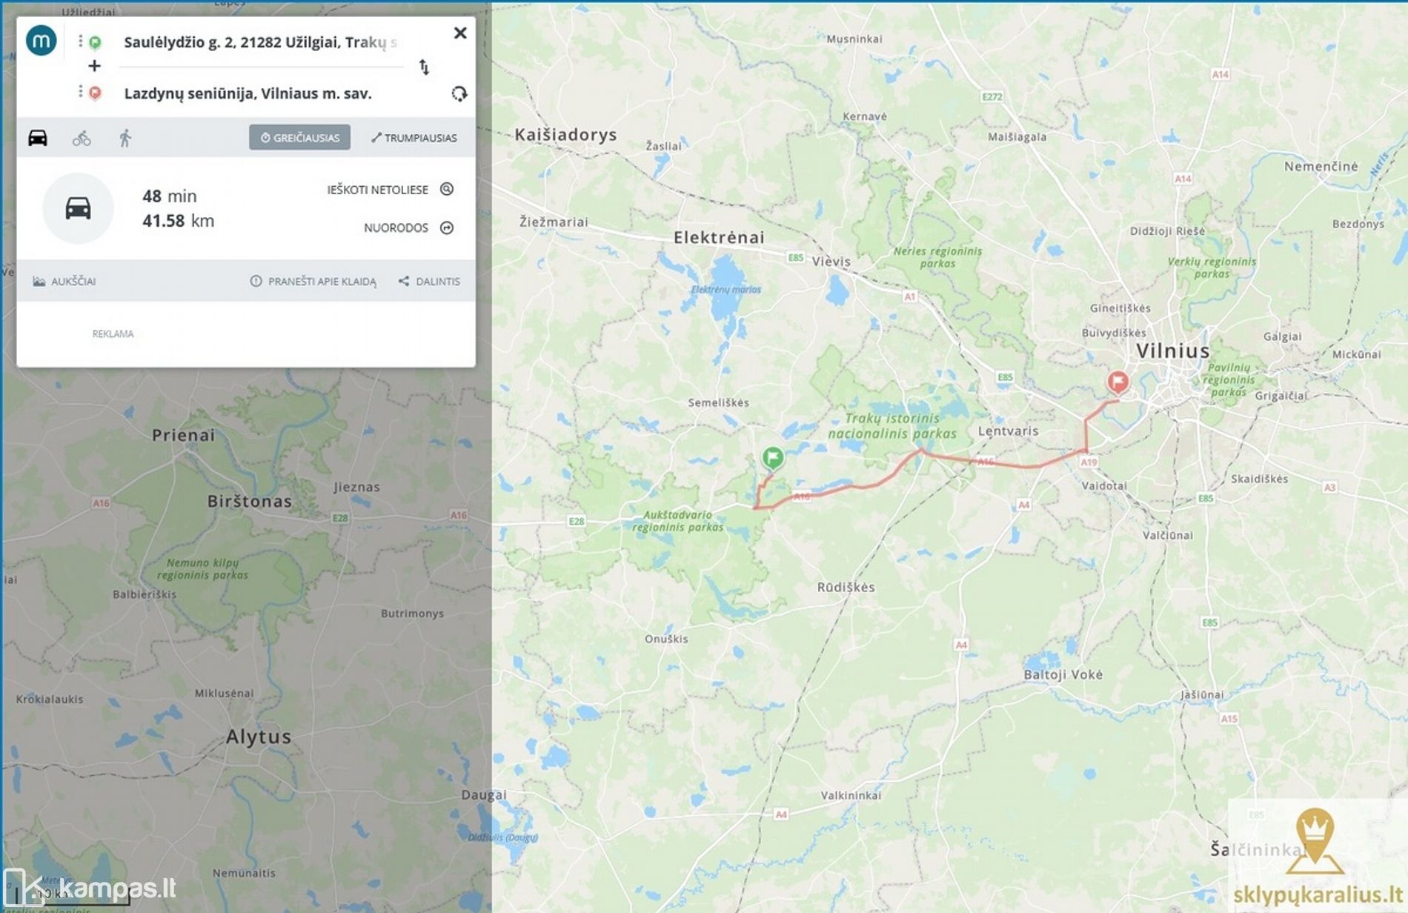Open the round m logo menu
Viewport: 1408px width, 913px height.
click(41, 40)
